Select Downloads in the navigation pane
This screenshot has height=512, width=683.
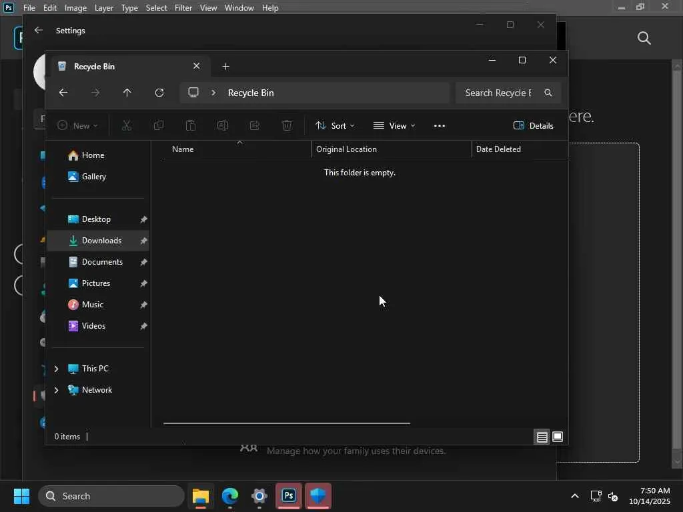coord(101,241)
